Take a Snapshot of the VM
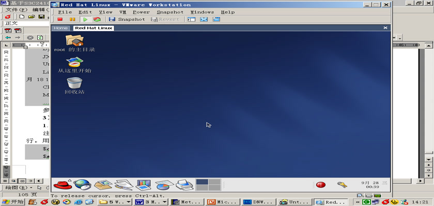The width and height of the screenshot is (434, 206). [127, 19]
